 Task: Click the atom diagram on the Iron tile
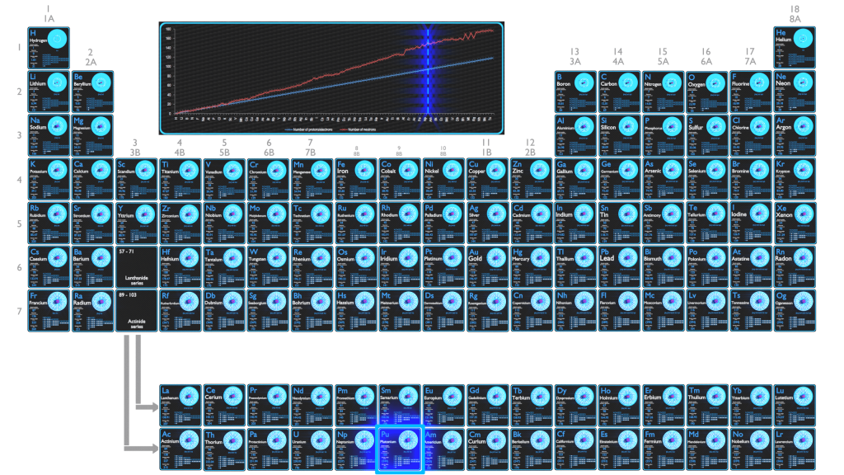tap(365, 169)
